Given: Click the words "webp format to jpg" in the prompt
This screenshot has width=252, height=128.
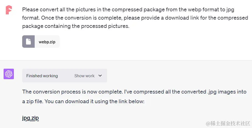Looking at the screenshot, I should (x=211, y=10).
